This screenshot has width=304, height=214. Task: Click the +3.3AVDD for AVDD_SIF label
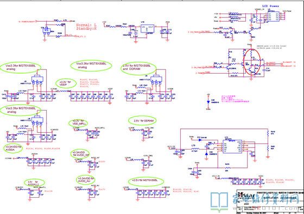pyautogui.click(x=80, y=154)
